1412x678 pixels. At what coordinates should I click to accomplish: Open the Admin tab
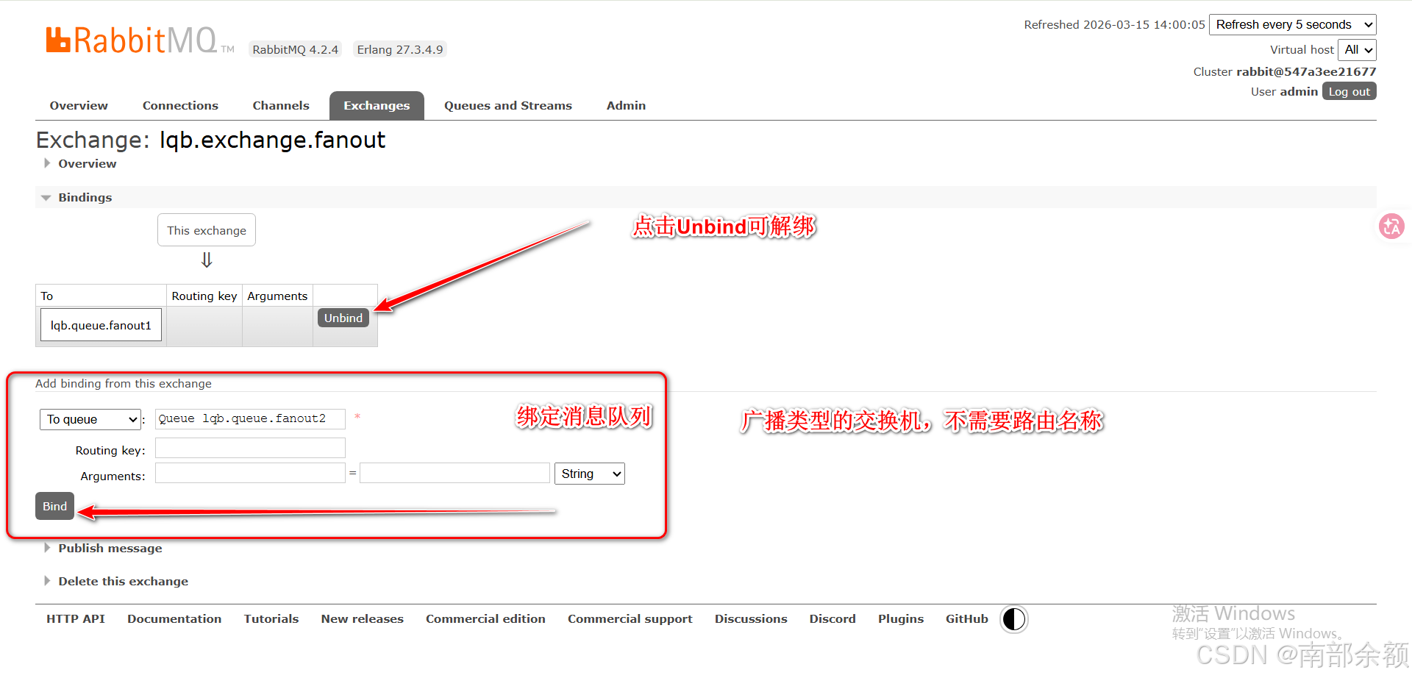pyautogui.click(x=626, y=105)
